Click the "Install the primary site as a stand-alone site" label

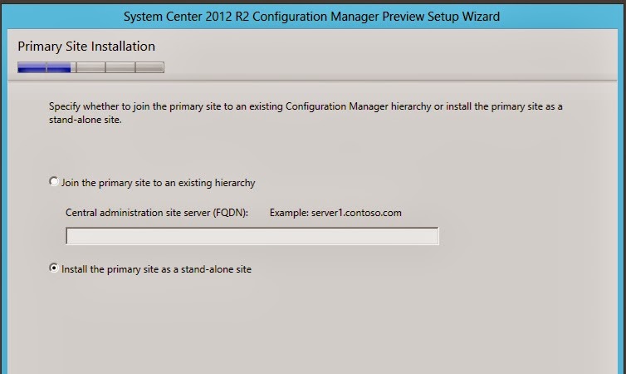pyautogui.click(x=156, y=269)
